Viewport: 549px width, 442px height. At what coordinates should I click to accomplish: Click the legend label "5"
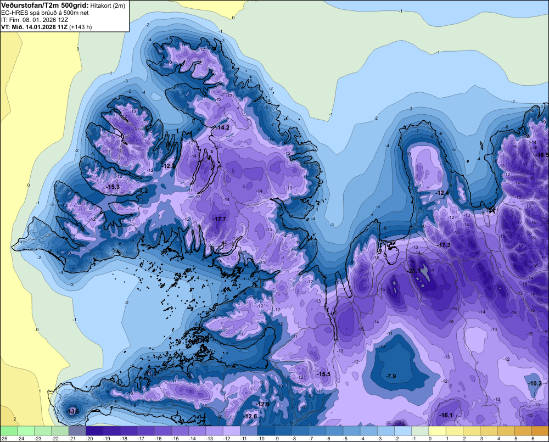[516, 439]
